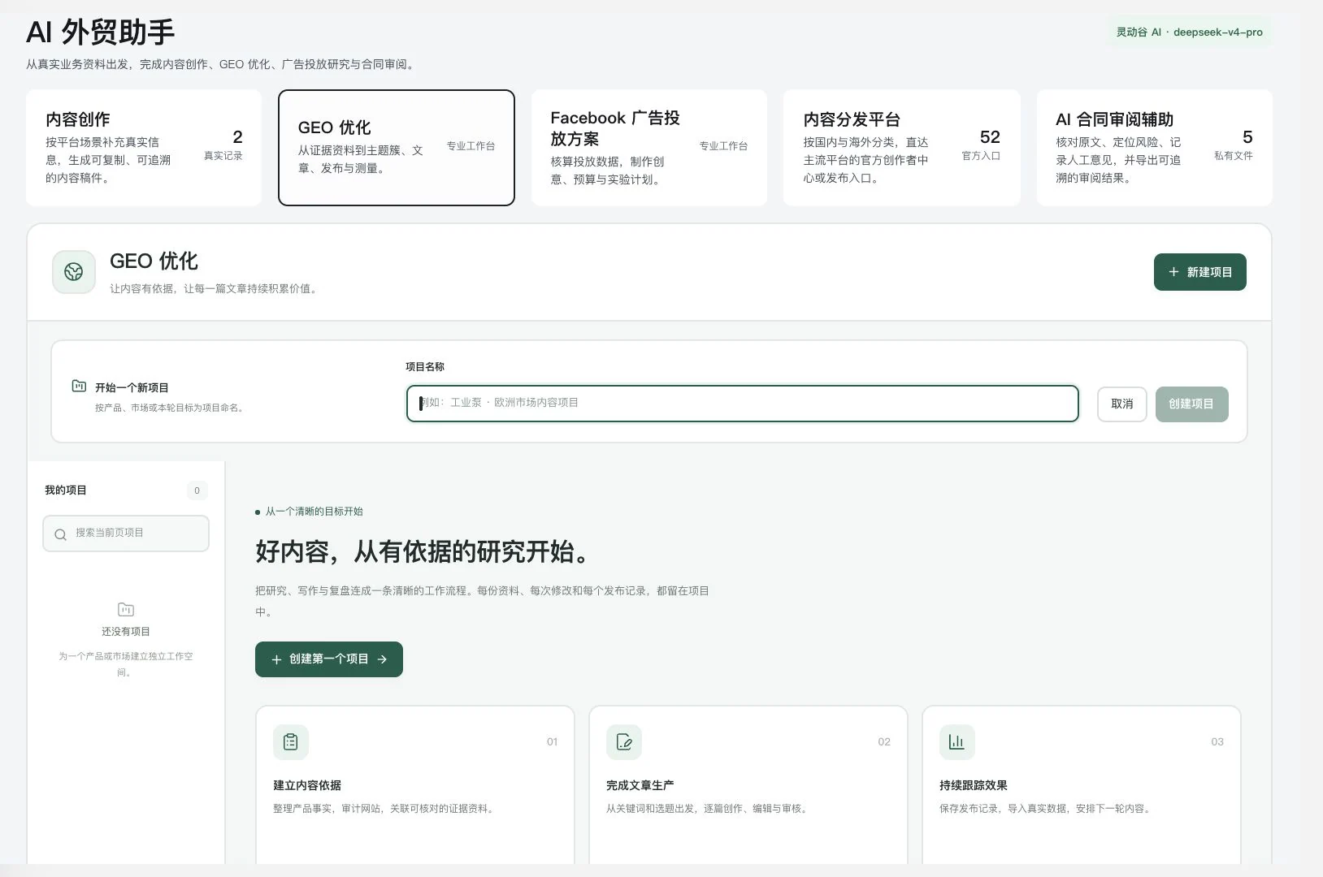The width and height of the screenshot is (1323, 877).
Task: Click the 创建项目 button
Action: point(1191,404)
